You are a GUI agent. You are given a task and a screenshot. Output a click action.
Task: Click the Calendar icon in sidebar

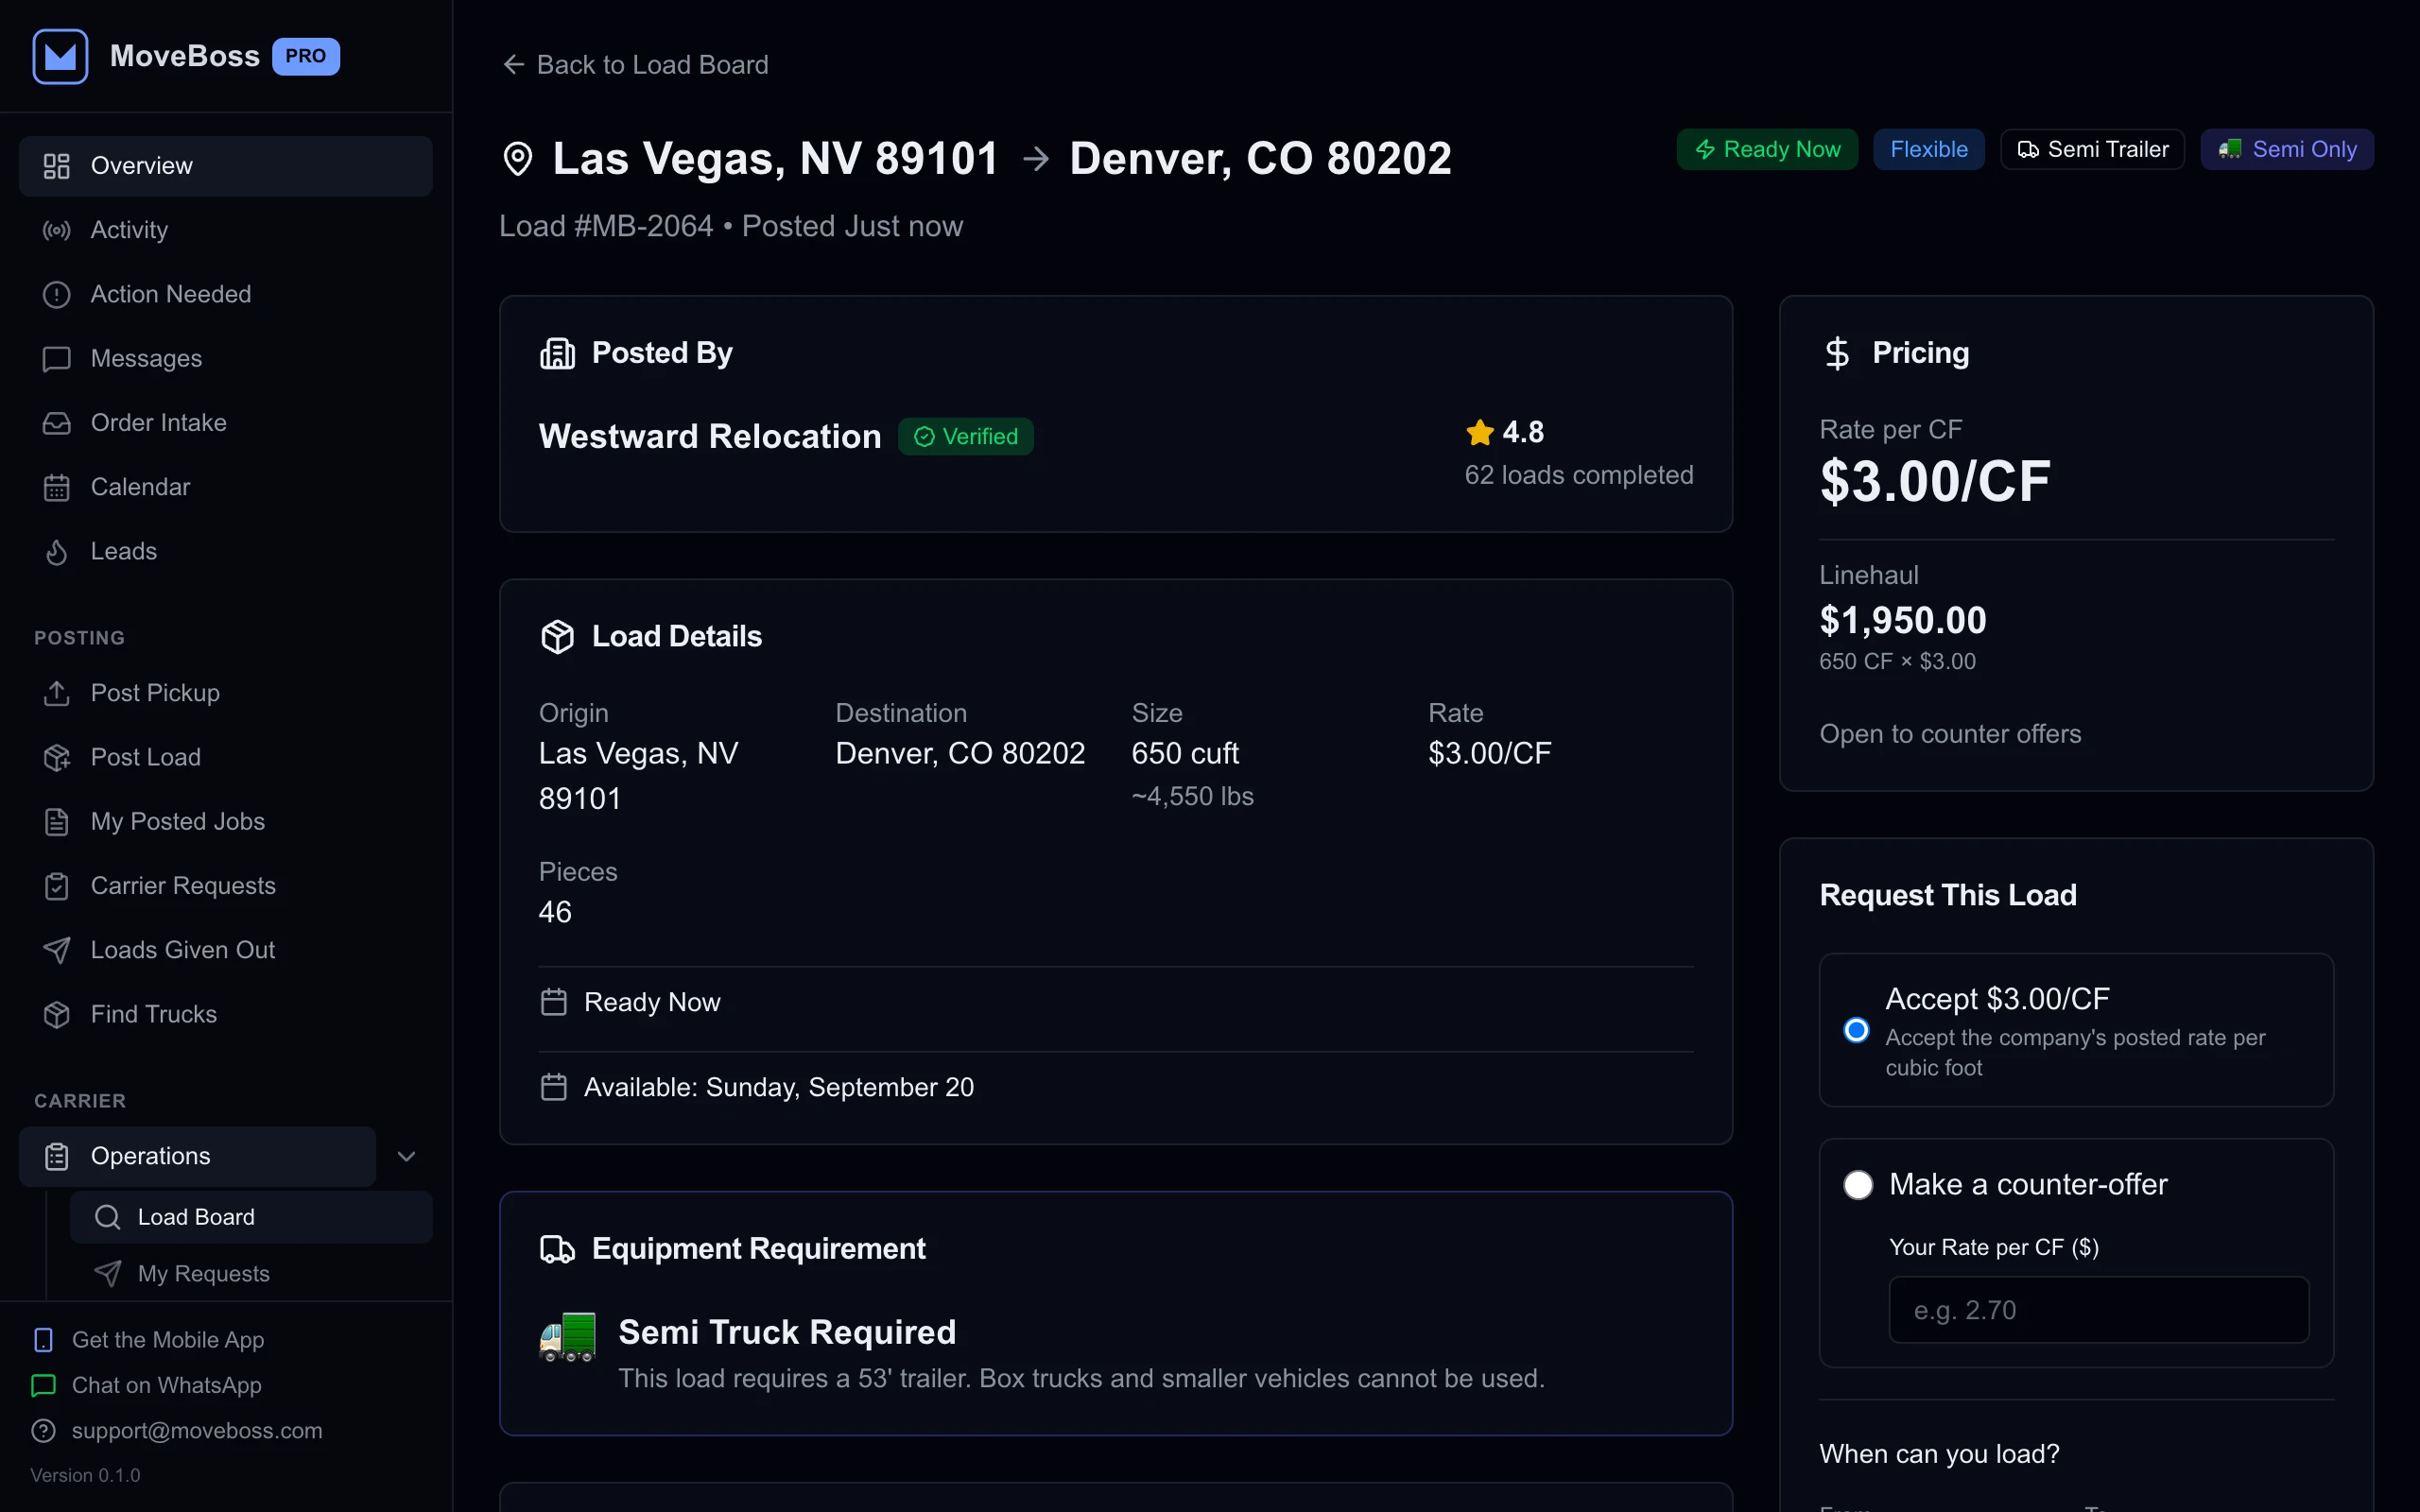57,487
